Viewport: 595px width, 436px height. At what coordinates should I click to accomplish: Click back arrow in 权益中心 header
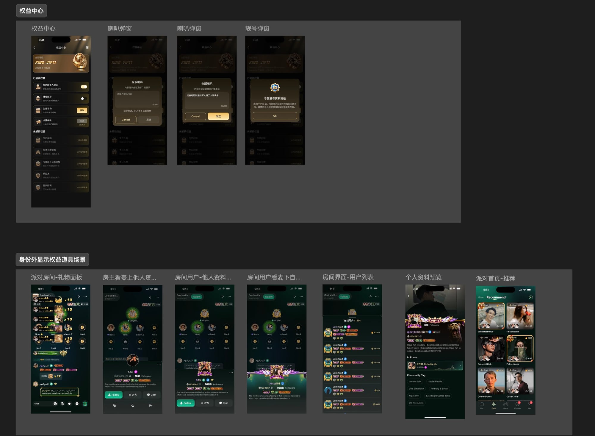pyautogui.click(x=35, y=48)
